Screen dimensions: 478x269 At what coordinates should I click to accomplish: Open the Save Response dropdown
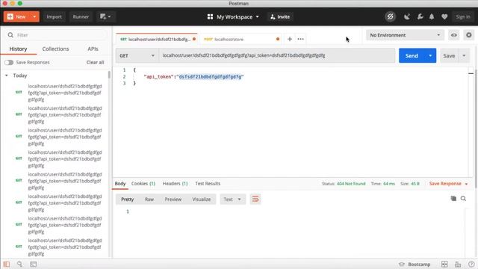(448, 184)
